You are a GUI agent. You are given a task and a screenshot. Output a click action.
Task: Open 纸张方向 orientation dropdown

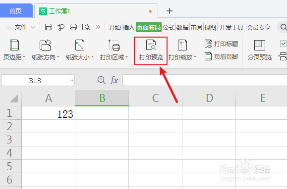point(46,50)
